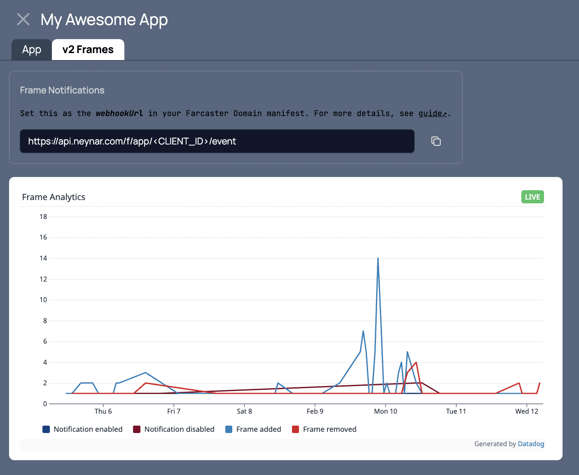Click the webhook URL field
This screenshot has width=579, height=475.
click(217, 141)
